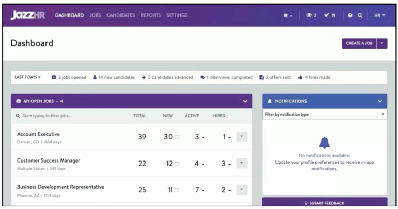Go to the Dashboard nav item

point(70,15)
